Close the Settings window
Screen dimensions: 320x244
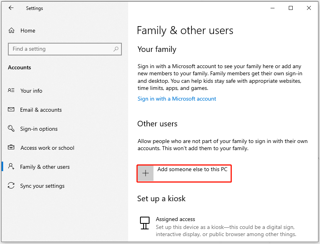(309, 8)
